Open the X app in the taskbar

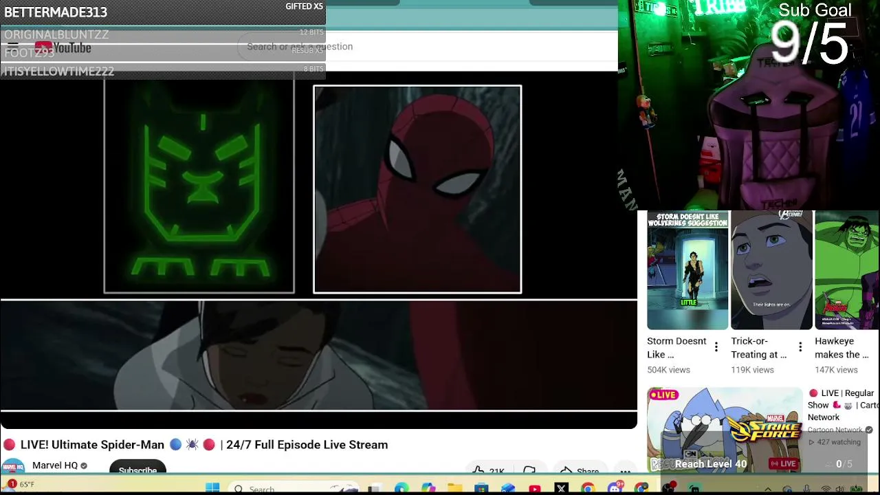[561, 488]
